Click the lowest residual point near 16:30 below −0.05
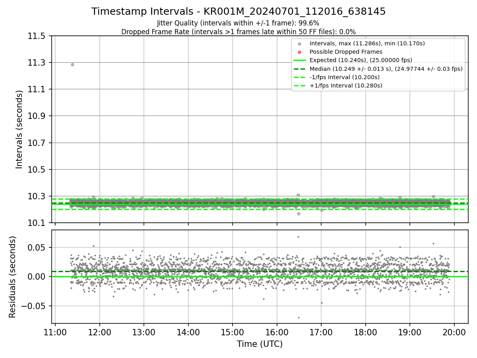The image size is (477, 358). point(299,317)
